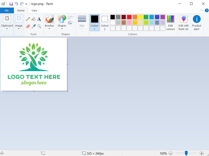
Task: Open the Edit colours dialog
Action: 170,23
